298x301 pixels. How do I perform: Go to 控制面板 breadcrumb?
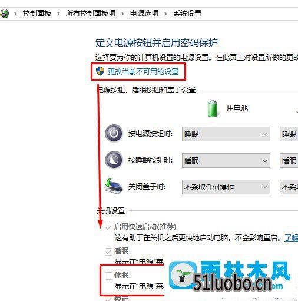tap(37, 14)
